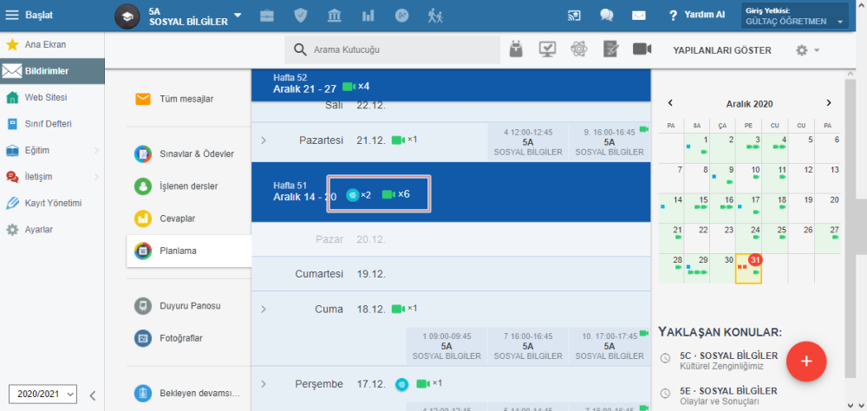
Task: Click the Arama Kutucuğu search field
Action: pos(393,49)
